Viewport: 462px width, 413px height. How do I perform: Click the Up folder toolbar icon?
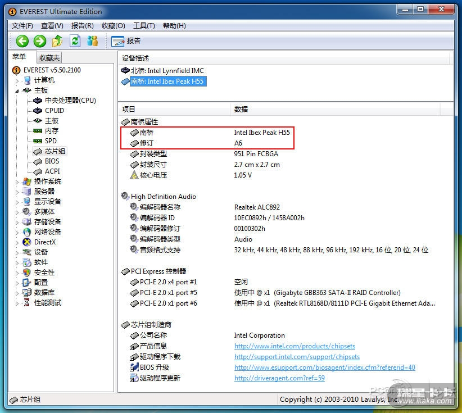(57, 41)
